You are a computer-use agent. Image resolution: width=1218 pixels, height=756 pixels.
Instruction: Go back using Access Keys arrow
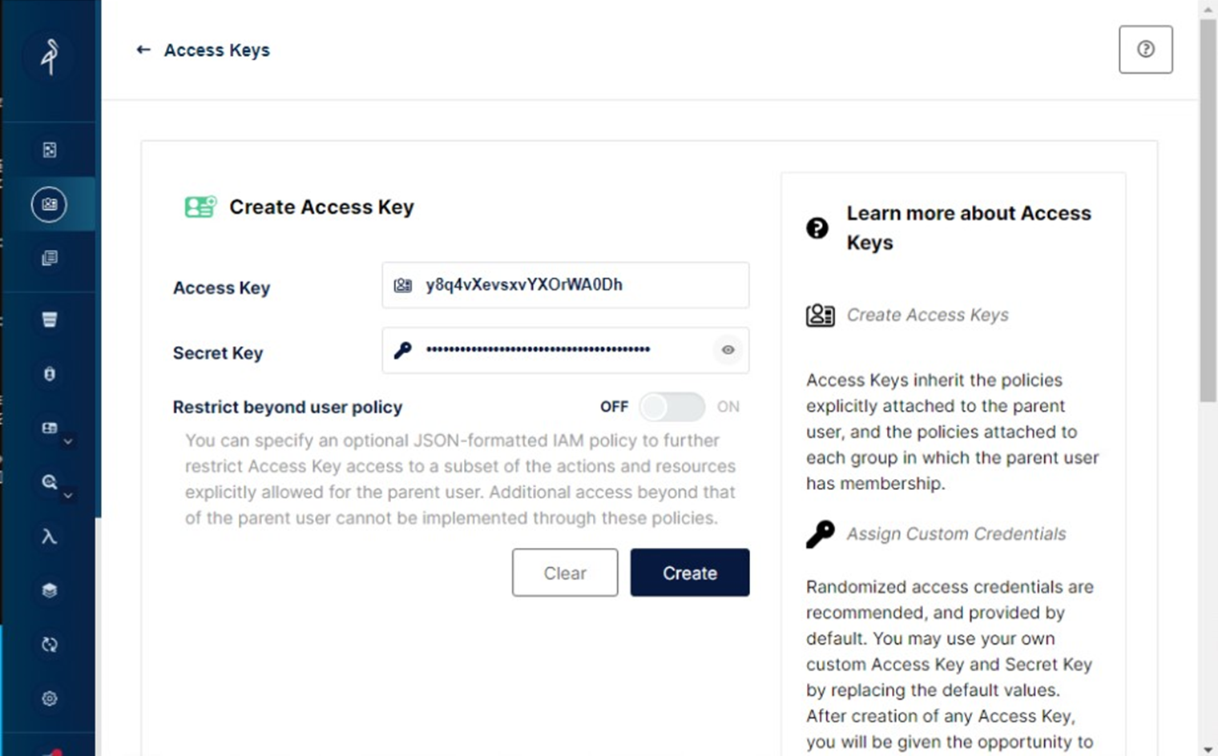[x=143, y=50]
